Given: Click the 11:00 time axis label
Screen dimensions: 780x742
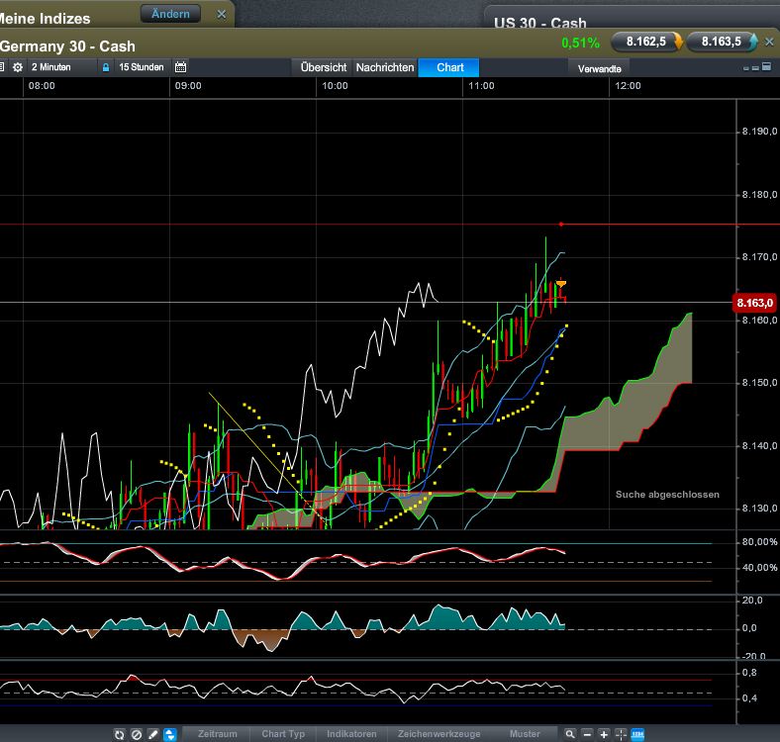Looking at the screenshot, I should [481, 85].
